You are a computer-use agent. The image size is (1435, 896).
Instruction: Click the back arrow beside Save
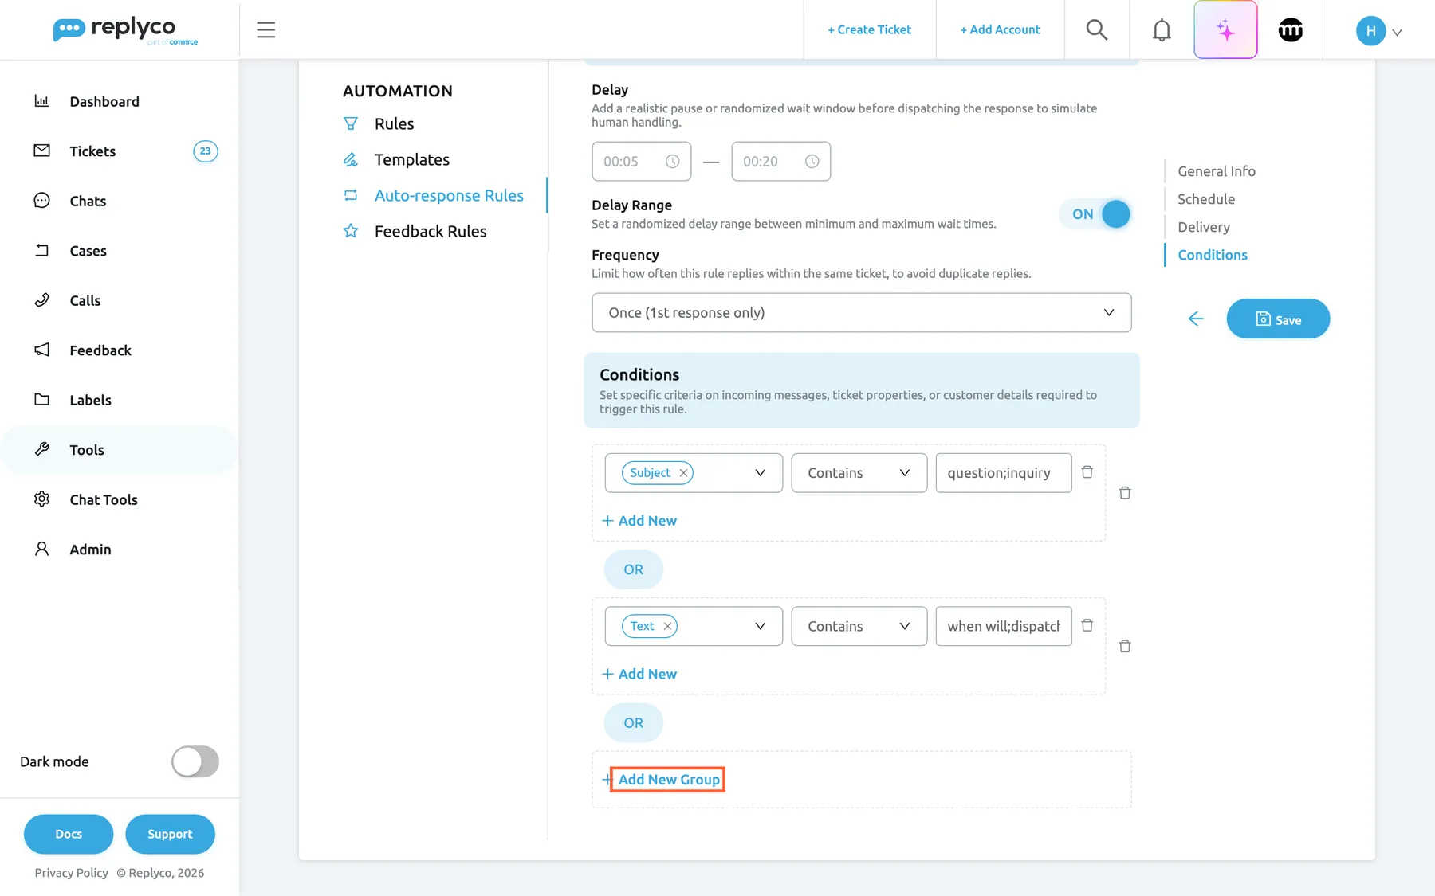click(1195, 319)
